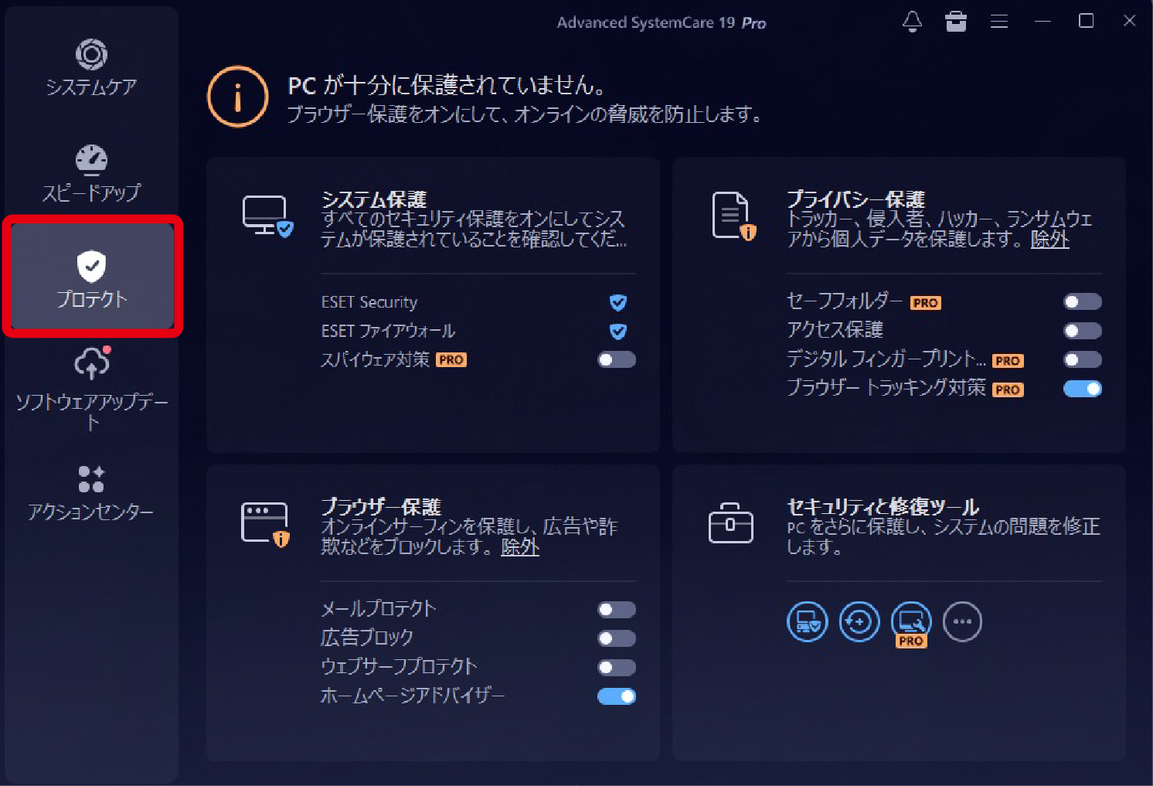The image size is (1153, 786).
Task: Enable メールプロテクト
Action: point(616,609)
